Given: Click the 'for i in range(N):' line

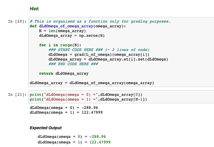Looking at the screenshot, I should (60, 45).
